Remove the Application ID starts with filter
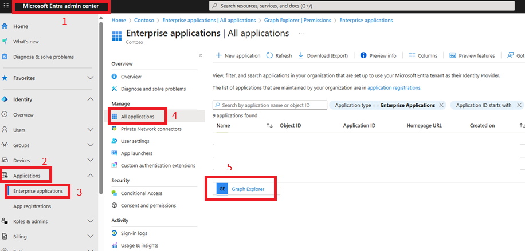 point(519,105)
